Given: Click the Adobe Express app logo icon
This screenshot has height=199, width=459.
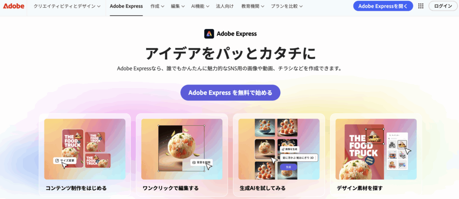Looking at the screenshot, I should pos(209,34).
